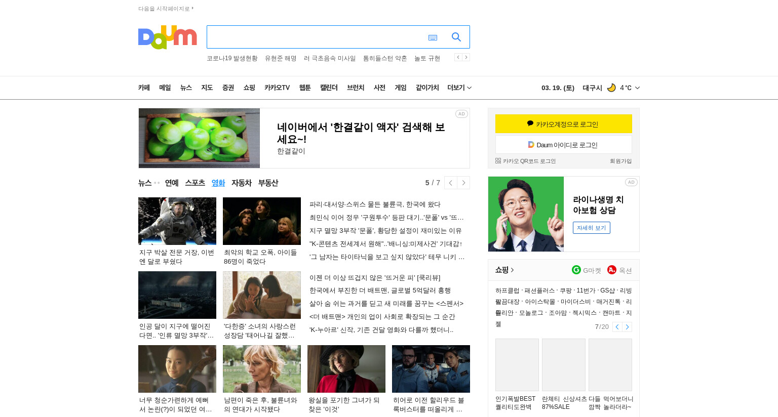This screenshot has height=417, width=778.
Task: Switch to 스포츠 news tab
Action: click(195, 183)
